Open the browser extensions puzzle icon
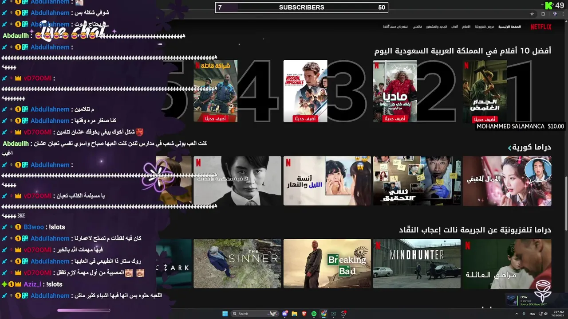The width and height of the screenshot is (568, 319). pyautogui.click(x=543, y=14)
